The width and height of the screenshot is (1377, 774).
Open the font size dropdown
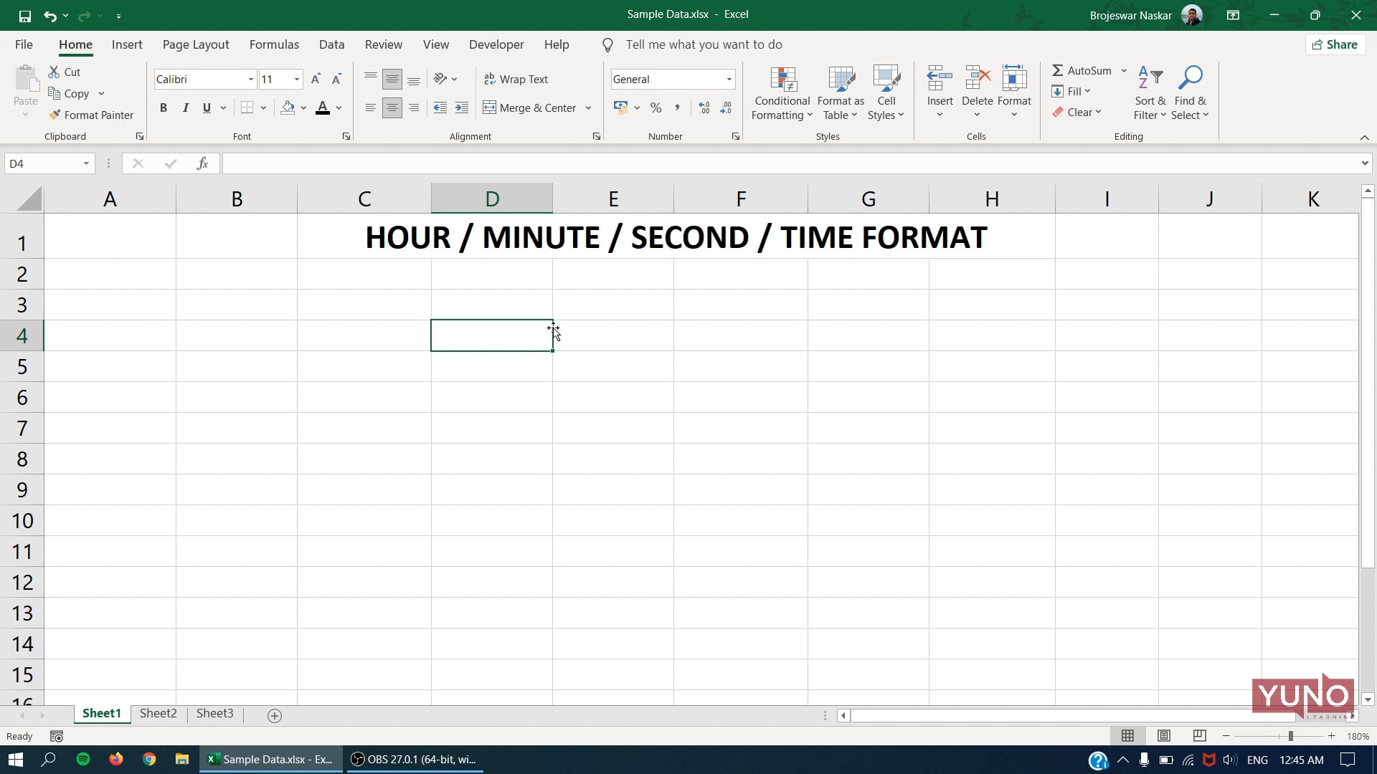point(296,79)
